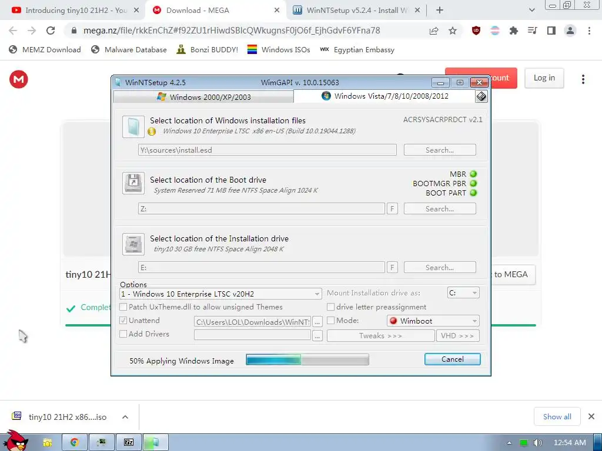Click Show all downloads
The width and height of the screenshot is (602, 451).
pos(557,416)
